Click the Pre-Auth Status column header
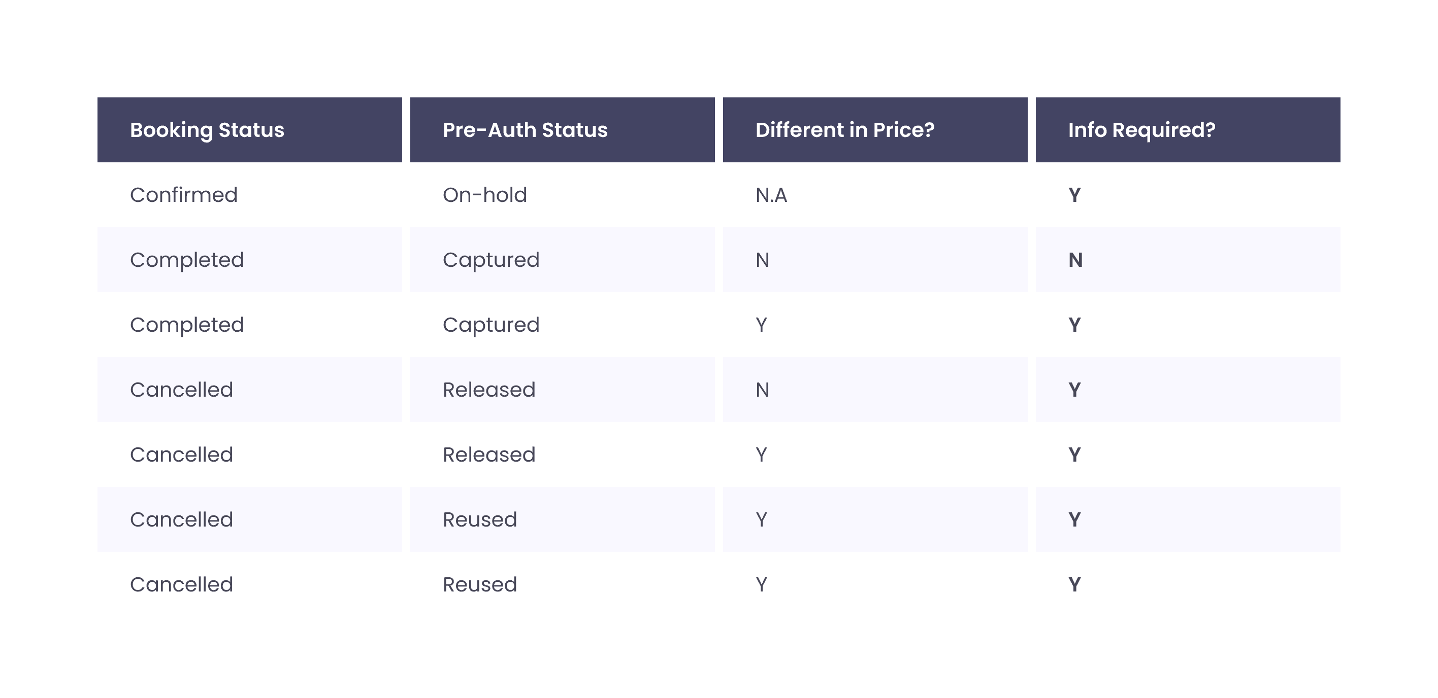This screenshot has width=1438, height=698. pos(525,130)
